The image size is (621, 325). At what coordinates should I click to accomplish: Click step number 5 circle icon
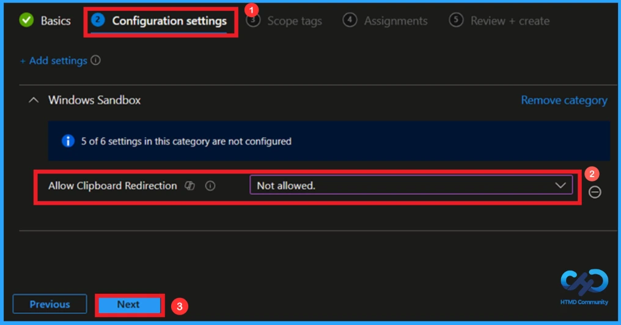point(456,20)
